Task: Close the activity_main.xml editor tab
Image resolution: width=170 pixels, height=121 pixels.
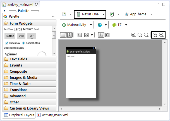Action: [x=37, y=5]
